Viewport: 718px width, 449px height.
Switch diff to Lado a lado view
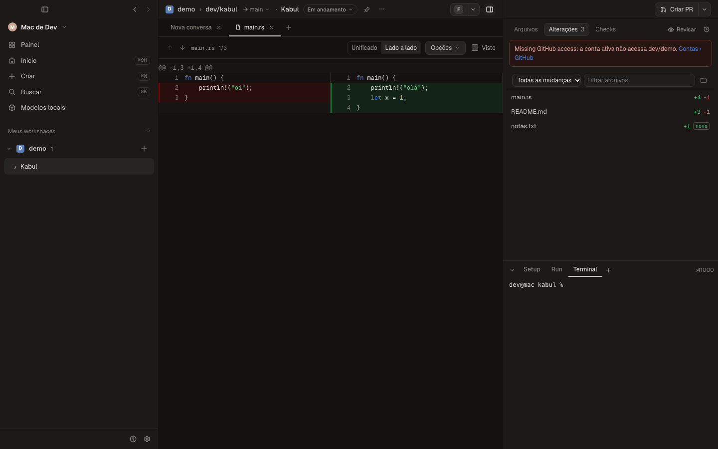pyautogui.click(x=401, y=48)
